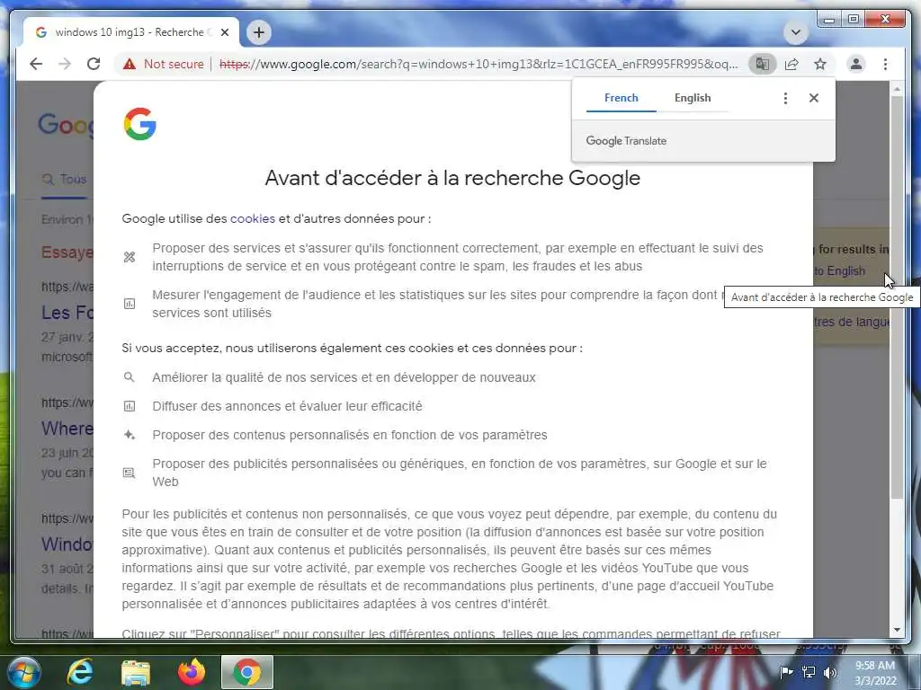Click the magnifier icon beside Améliorer la qualité
Screen dimensions: 921x690
pyautogui.click(x=130, y=377)
